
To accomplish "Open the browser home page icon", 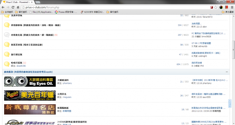I will coord(18,7).
